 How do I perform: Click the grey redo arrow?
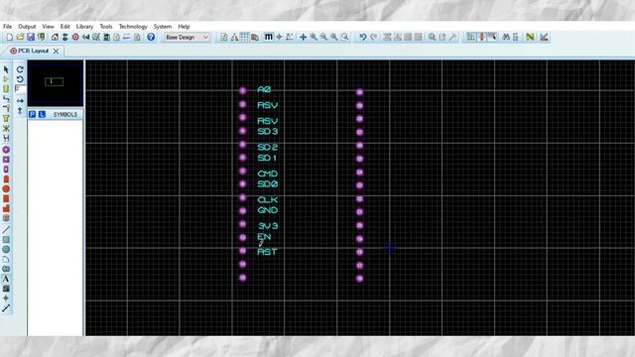(x=373, y=38)
